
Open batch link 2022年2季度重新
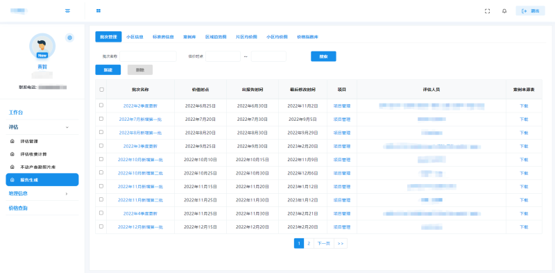pyautogui.click(x=140, y=106)
